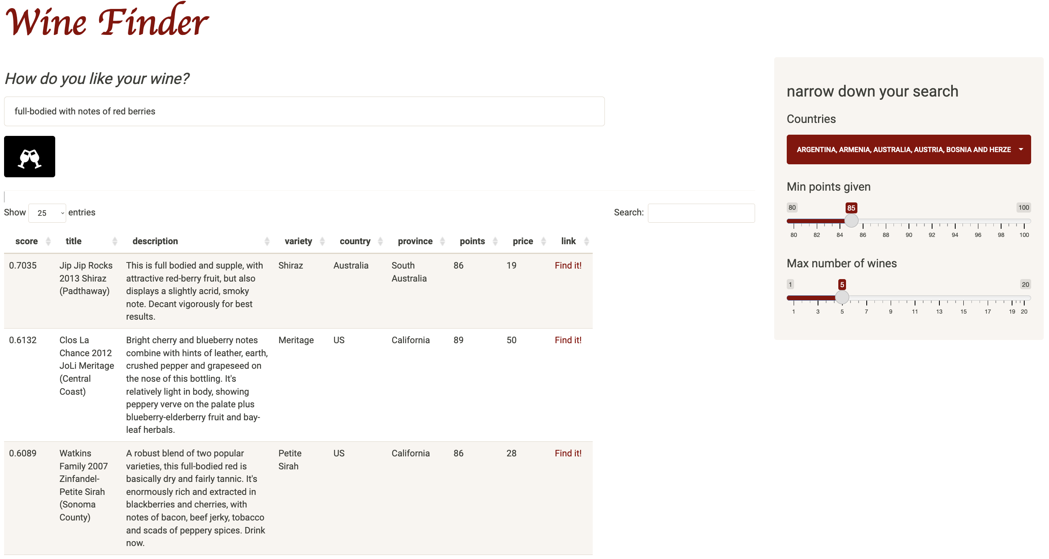Sort table by title column
Image resolution: width=1049 pixels, height=559 pixels.
pyautogui.click(x=88, y=241)
